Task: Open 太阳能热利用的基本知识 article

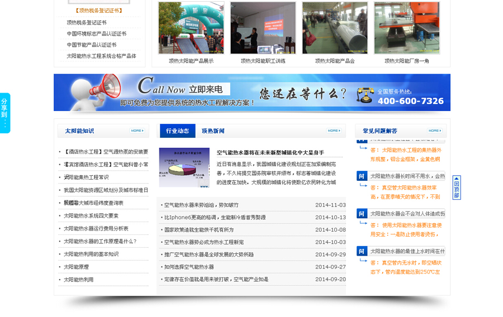Action: (91, 254)
